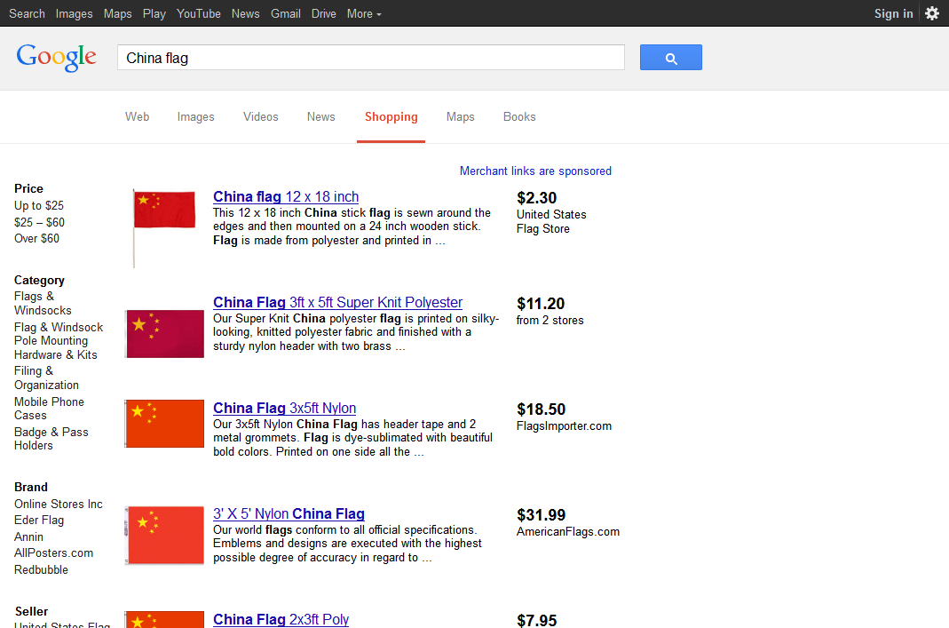The height and width of the screenshot is (628, 949).
Task: Switch to the Books results tab
Action: [519, 117]
